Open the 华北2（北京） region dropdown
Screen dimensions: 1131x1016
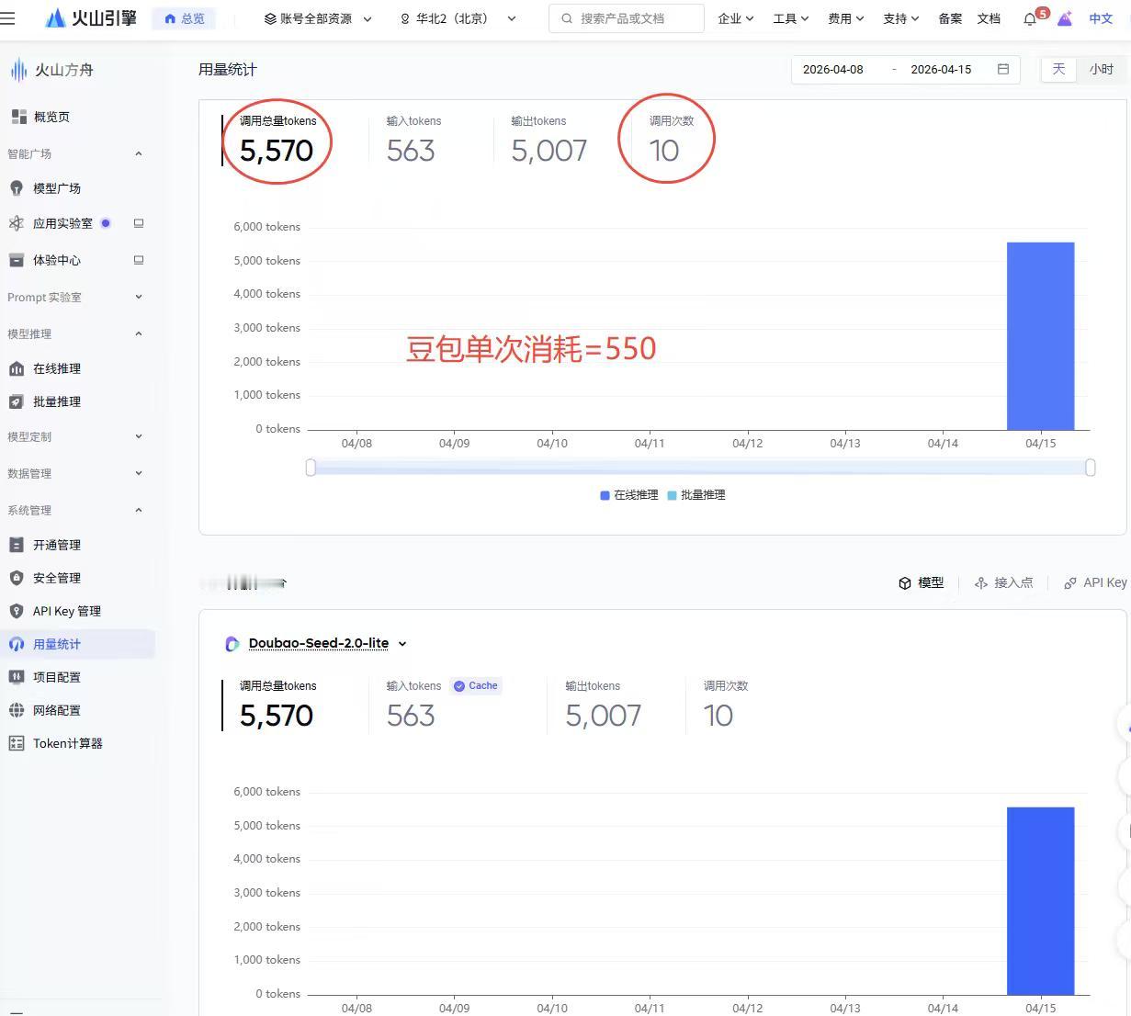[x=458, y=18]
